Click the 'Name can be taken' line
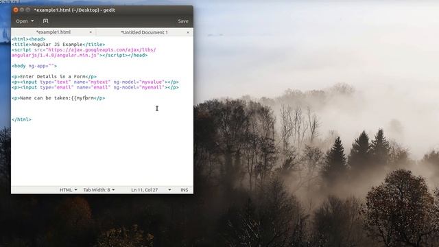 pyautogui.click(x=58, y=98)
